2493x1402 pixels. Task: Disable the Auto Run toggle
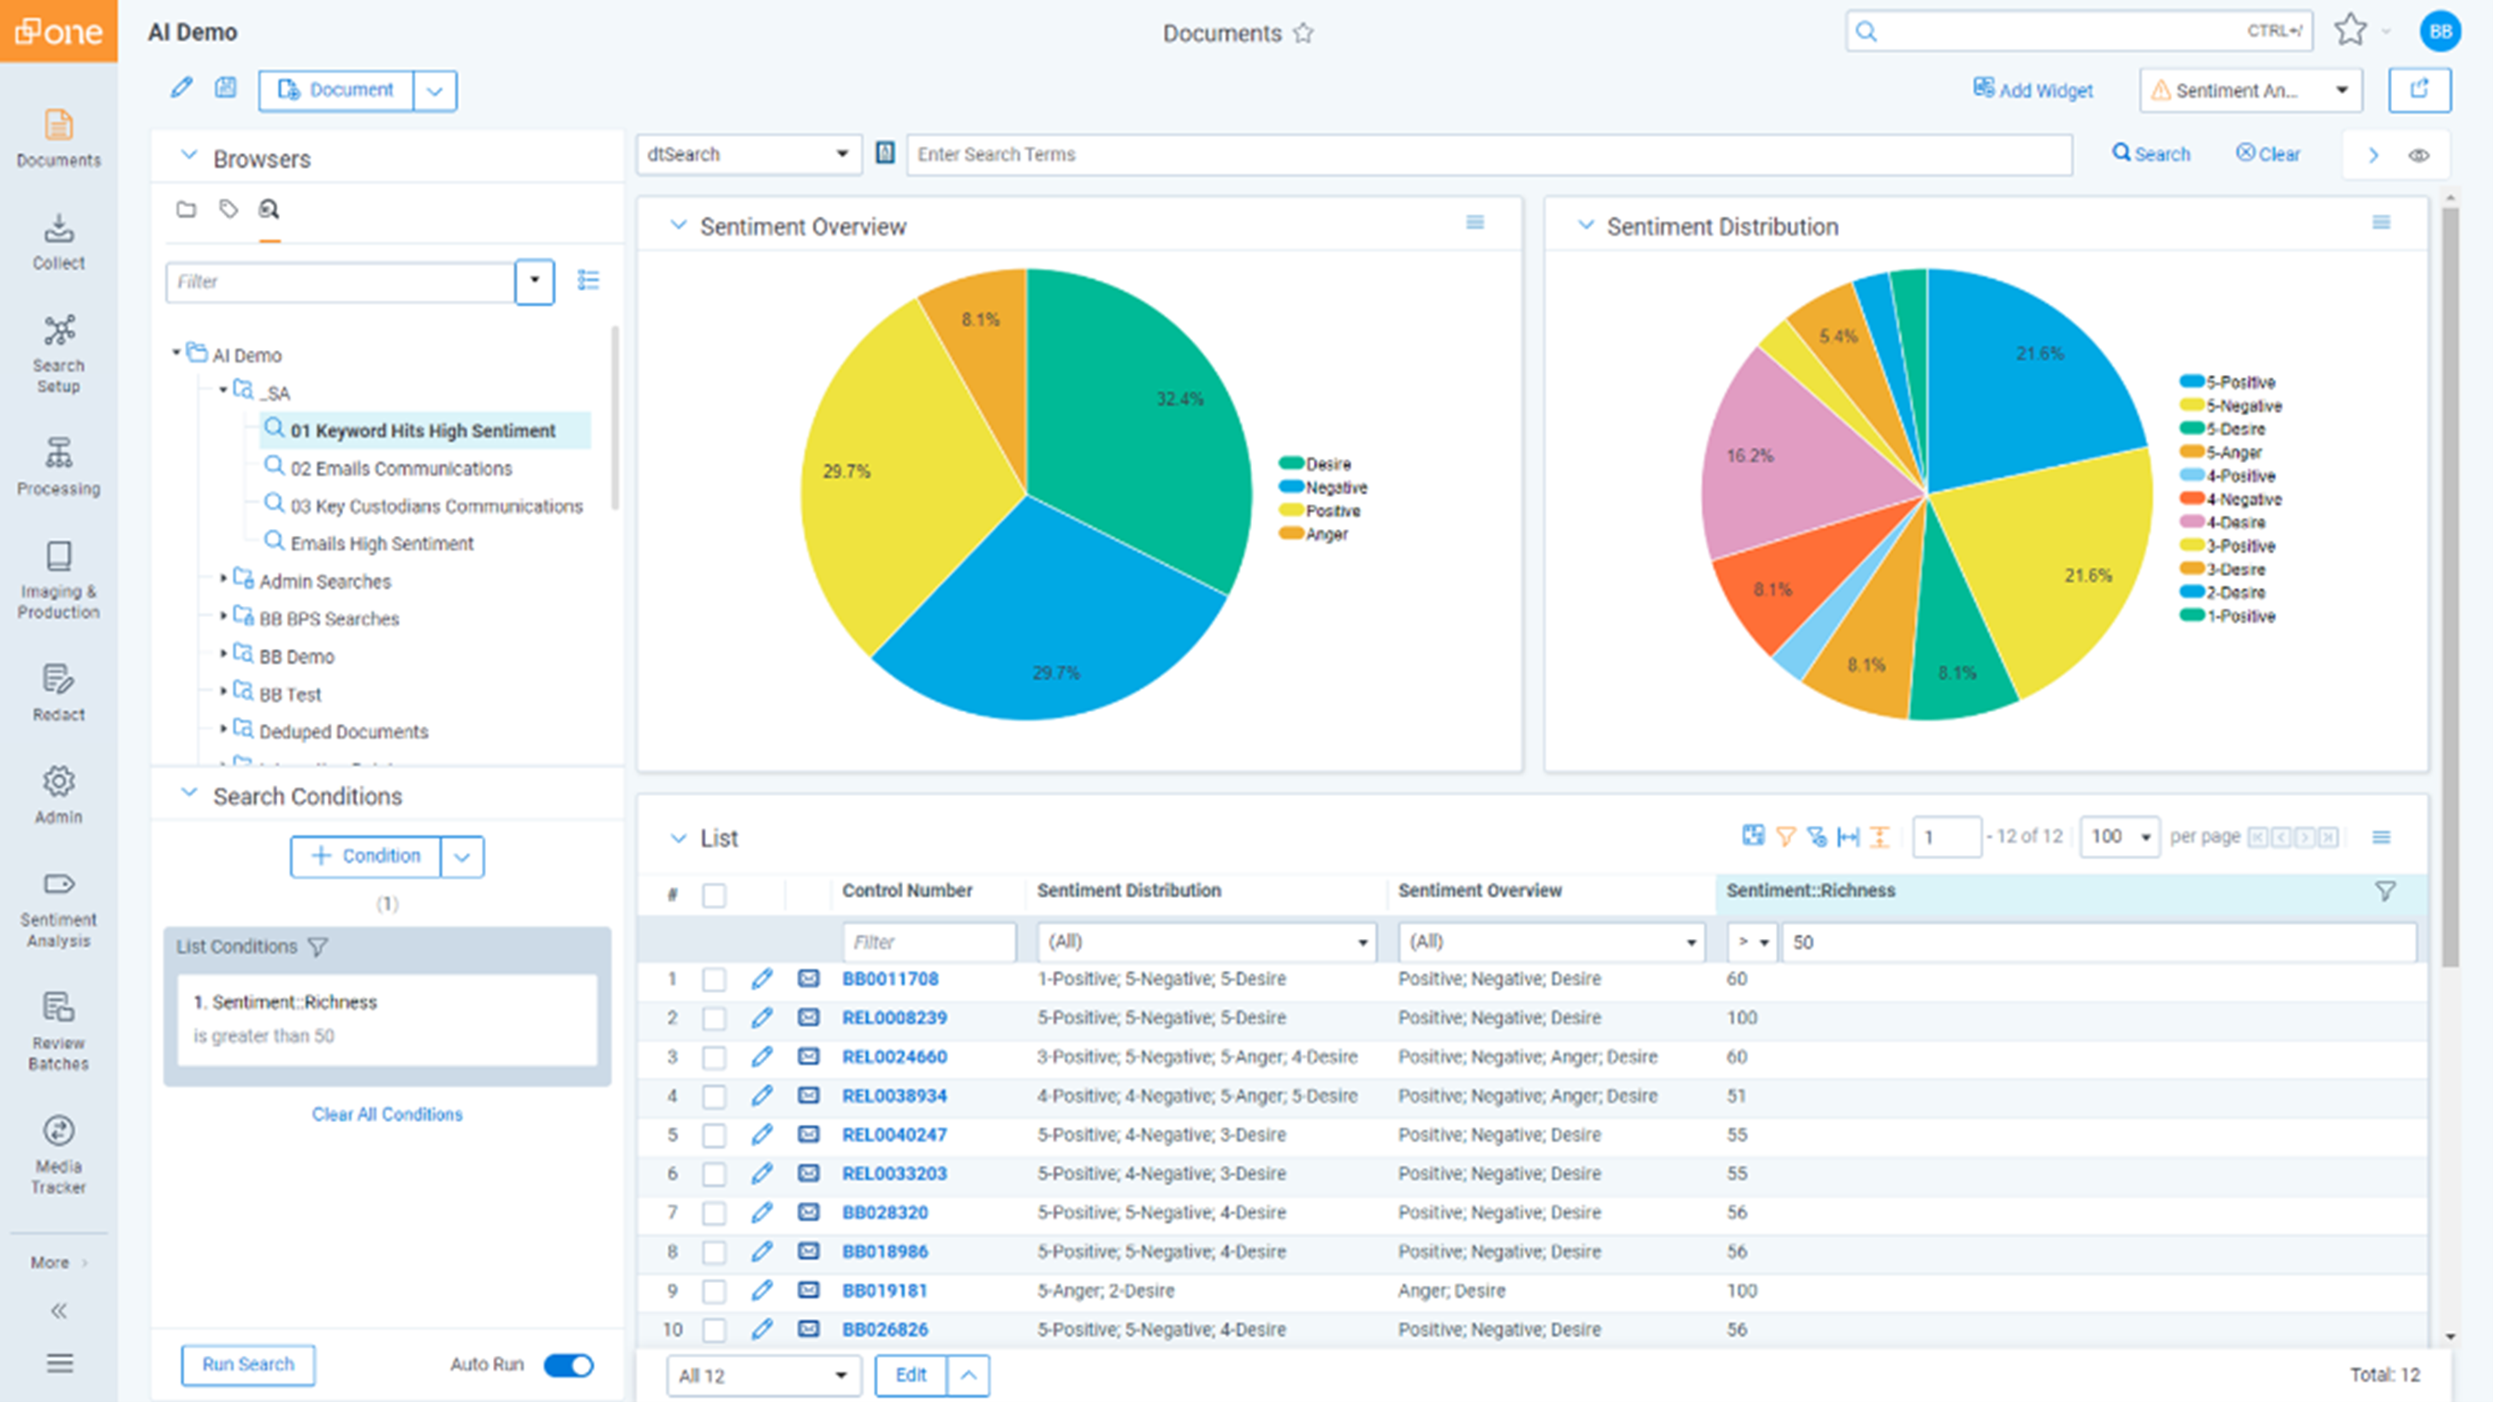pos(569,1364)
